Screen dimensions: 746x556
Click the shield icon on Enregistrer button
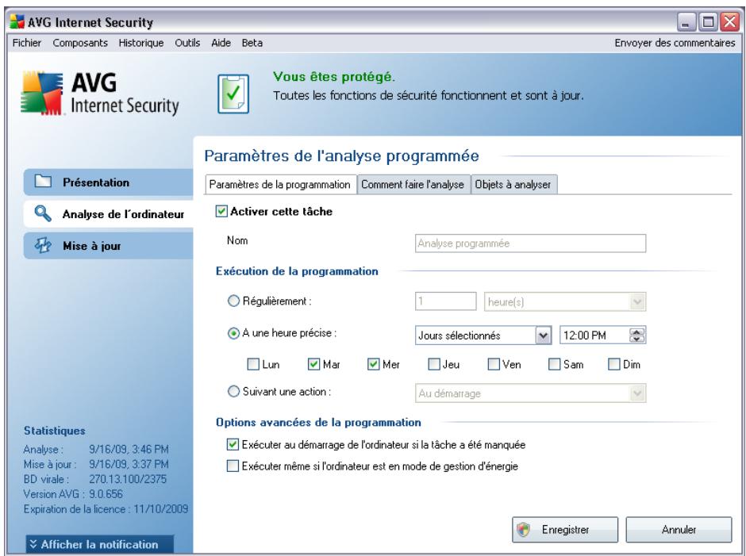(x=524, y=529)
